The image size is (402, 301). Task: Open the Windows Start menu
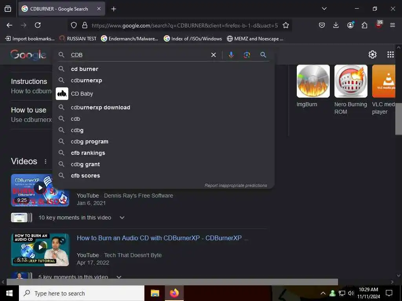(x=9, y=293)
